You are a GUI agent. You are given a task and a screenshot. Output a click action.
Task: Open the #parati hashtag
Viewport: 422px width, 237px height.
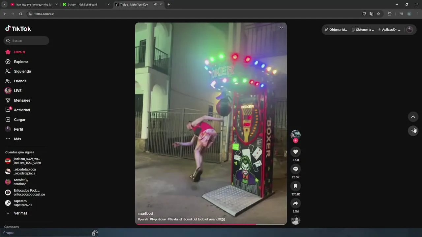[143, 219]
